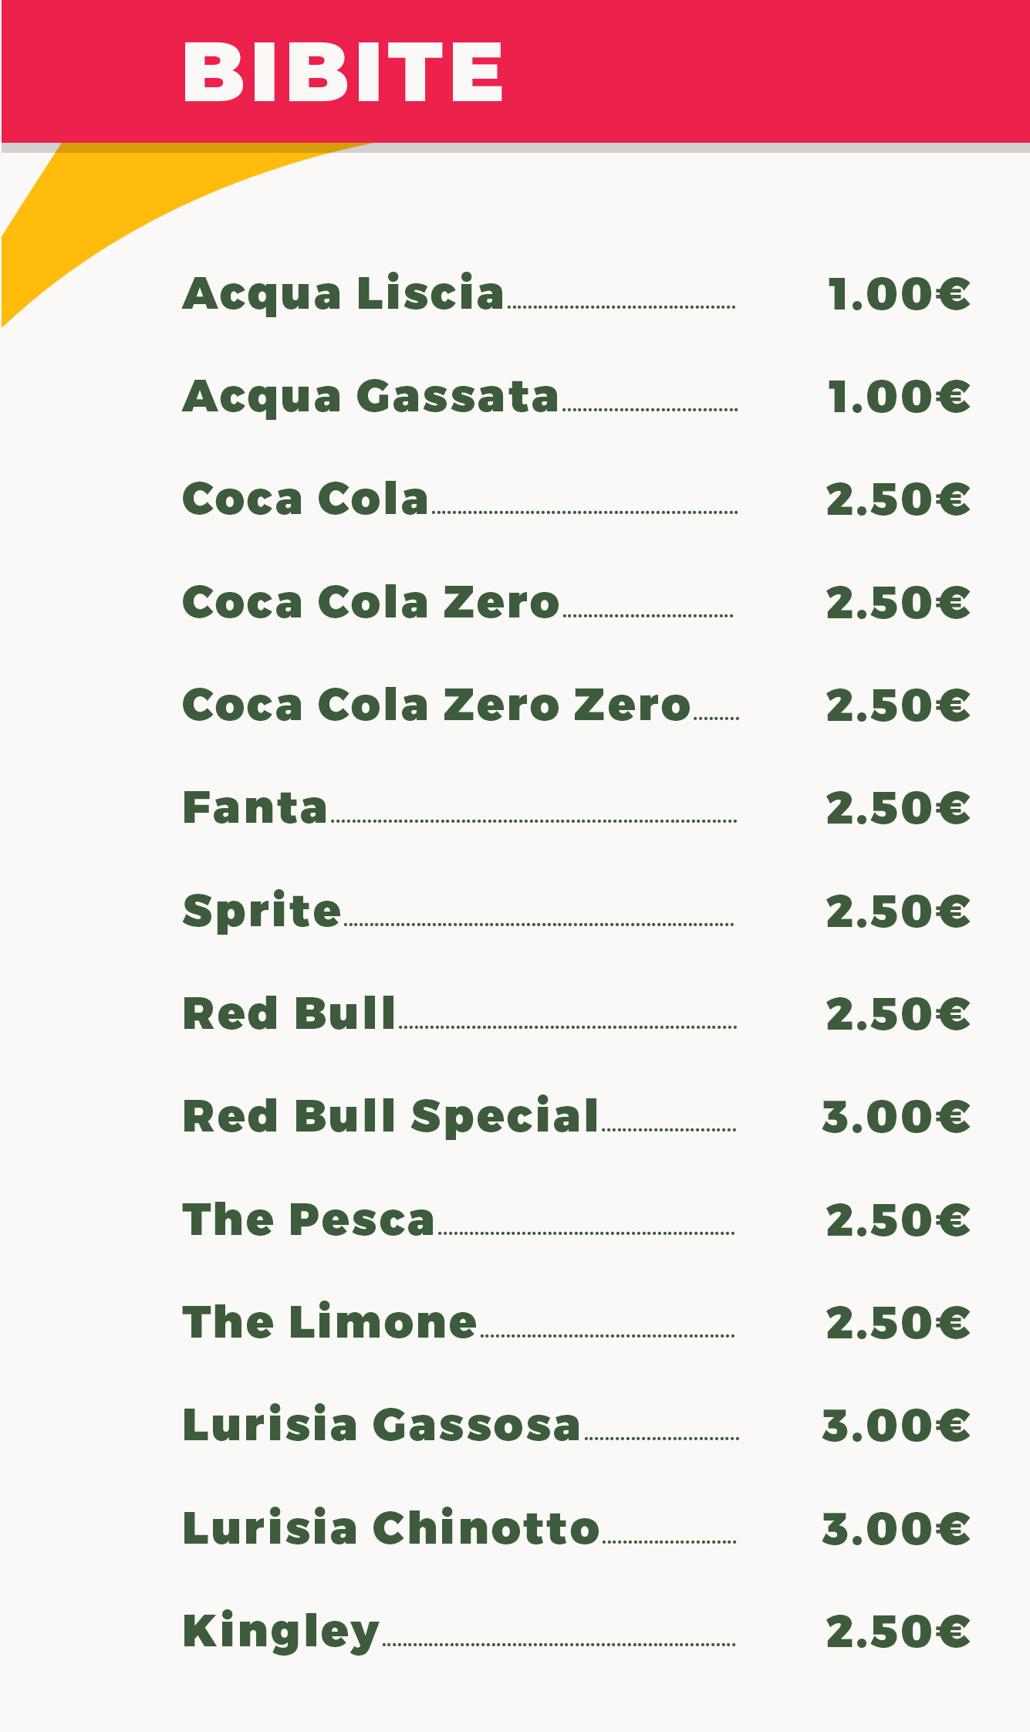Select the Coca Cola item name

pos(306,499)
